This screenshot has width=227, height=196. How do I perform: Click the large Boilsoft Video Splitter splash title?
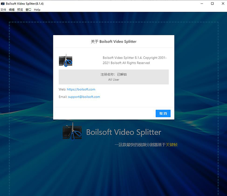click(124, 132)
